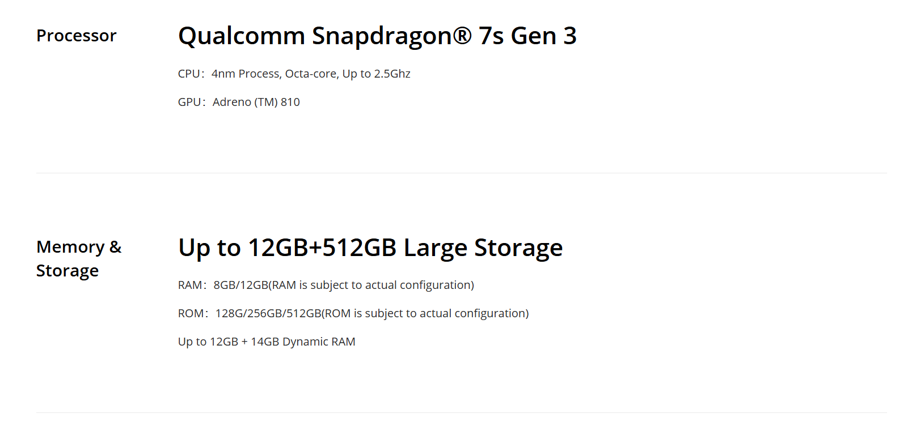Click the Up to 12GB+512GB Large Storage heading

[x=370, y=248]
